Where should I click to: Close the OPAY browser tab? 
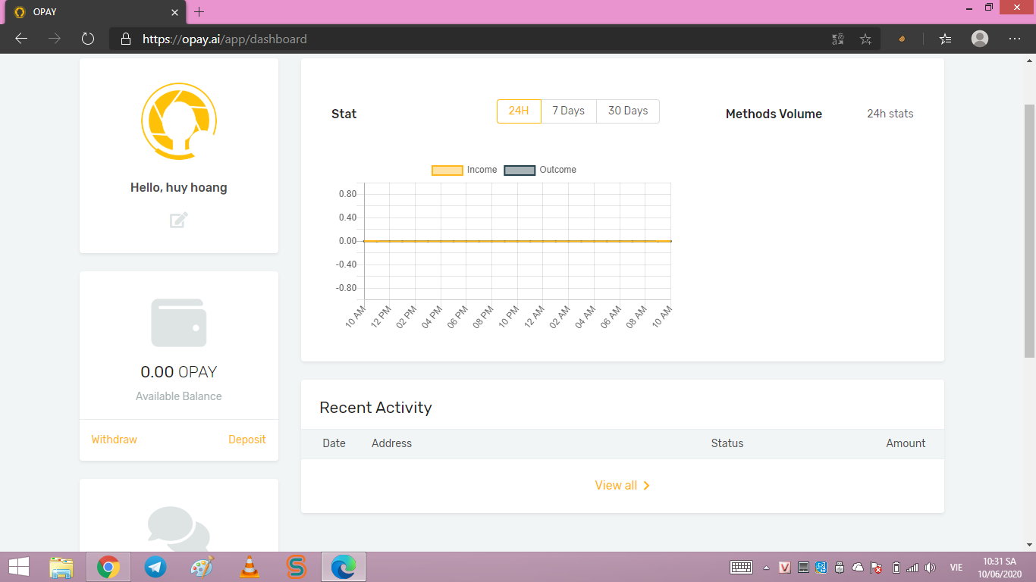point(174,12)
